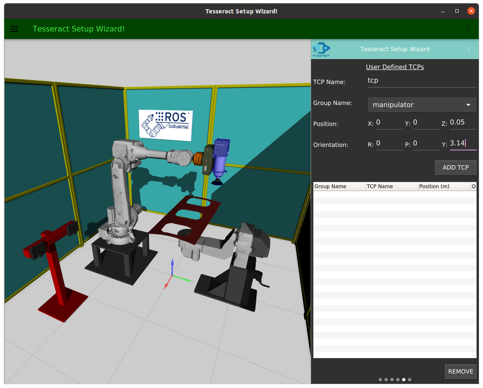Click the Orientation P input field
483x388 pixels.
426,144
